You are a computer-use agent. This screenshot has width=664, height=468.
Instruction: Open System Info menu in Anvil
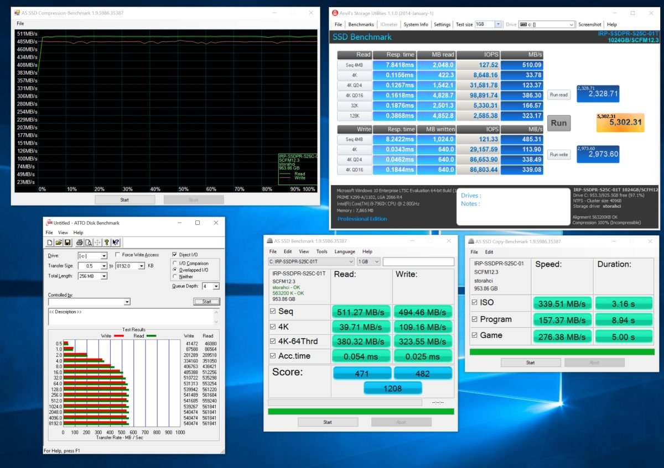(x=416, y=24)
